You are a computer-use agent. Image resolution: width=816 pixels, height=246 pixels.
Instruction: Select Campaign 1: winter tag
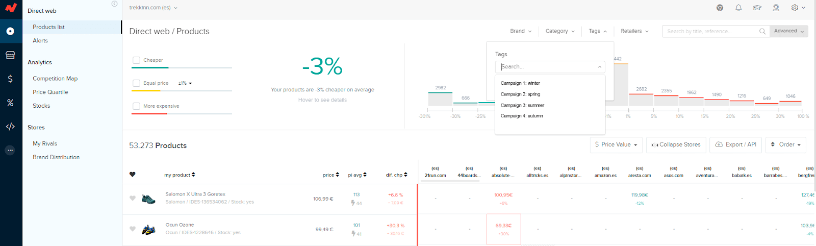[x=520, y=83]
